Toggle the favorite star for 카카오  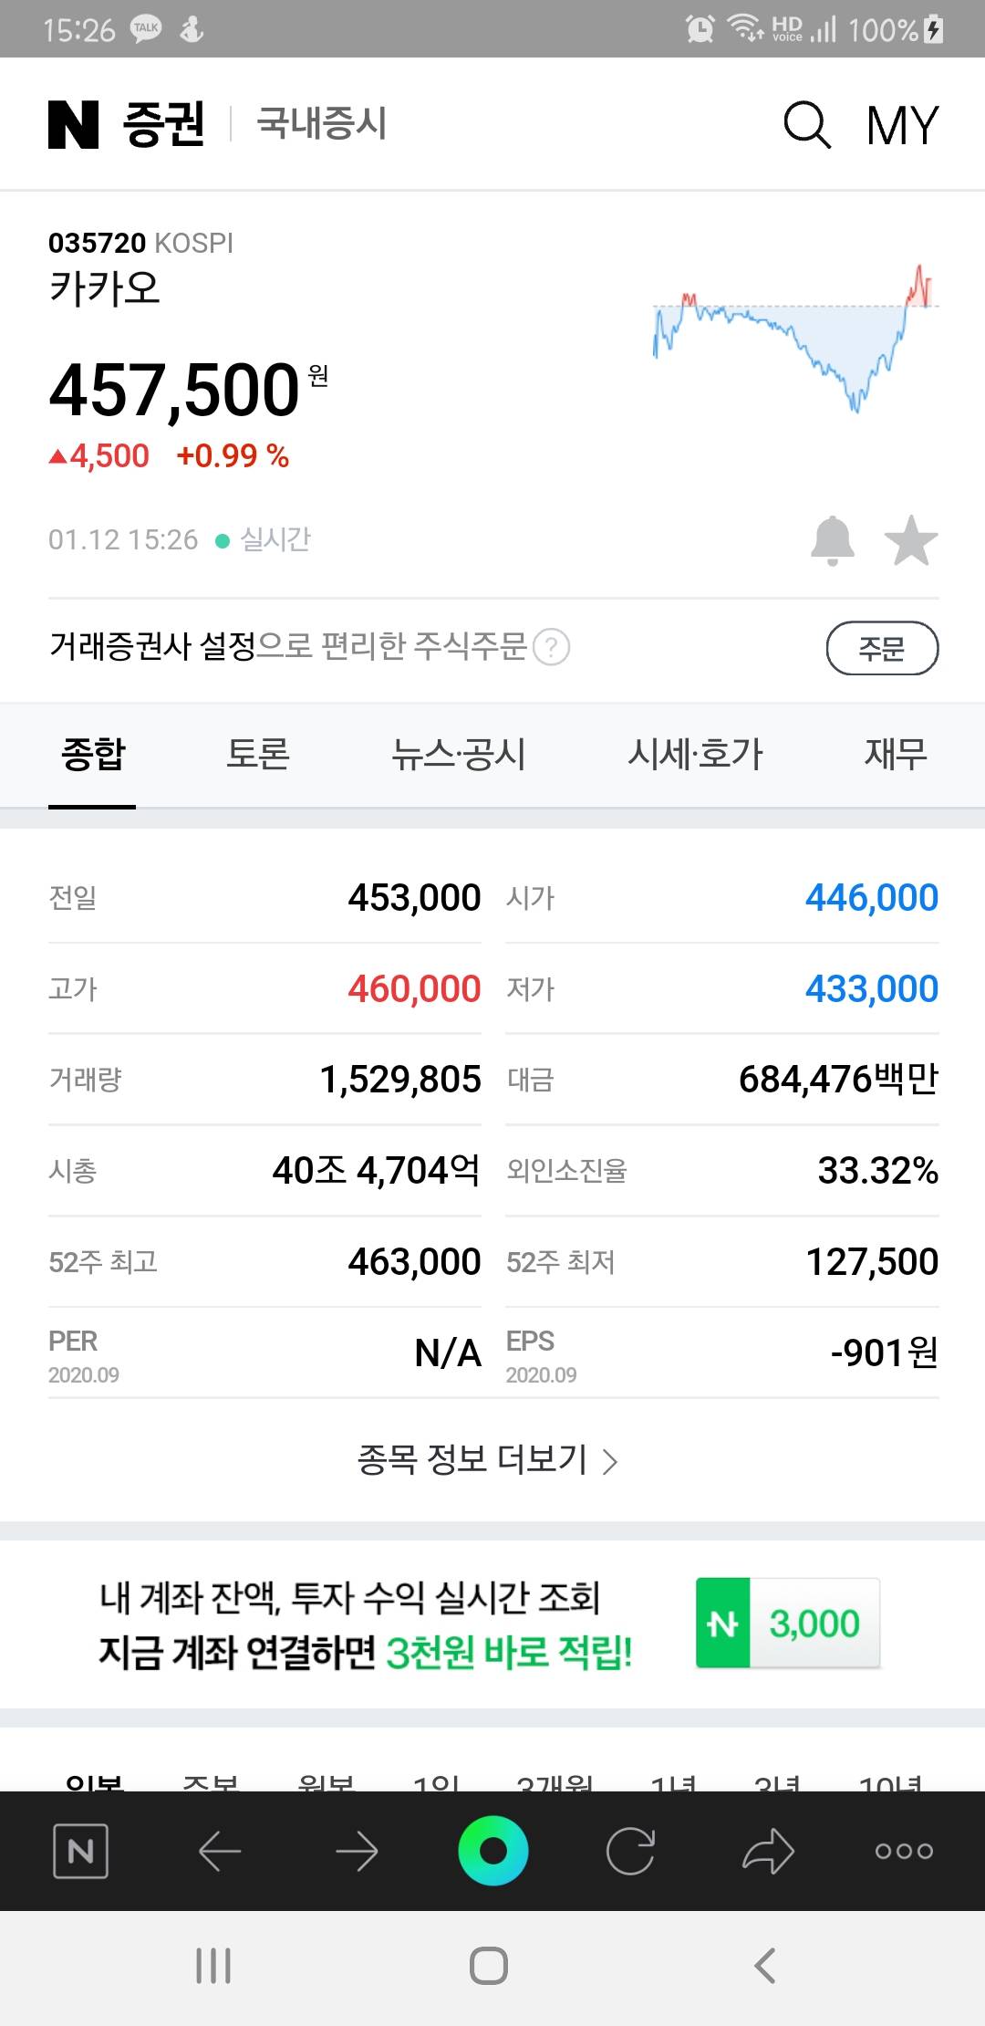coord(910,540)
